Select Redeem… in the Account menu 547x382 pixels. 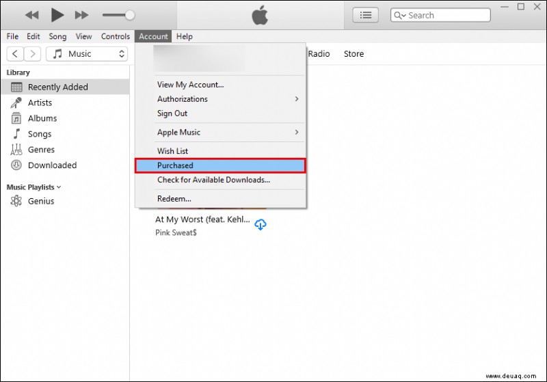click(220, 199)
